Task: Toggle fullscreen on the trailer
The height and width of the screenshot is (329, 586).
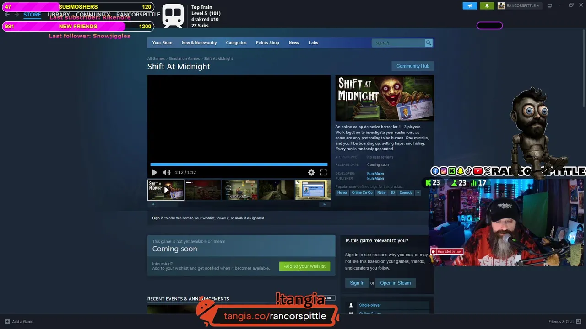Action: [323, 172]
